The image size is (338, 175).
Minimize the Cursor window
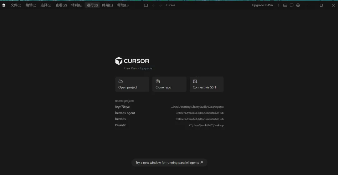click(x=309, y=5)
